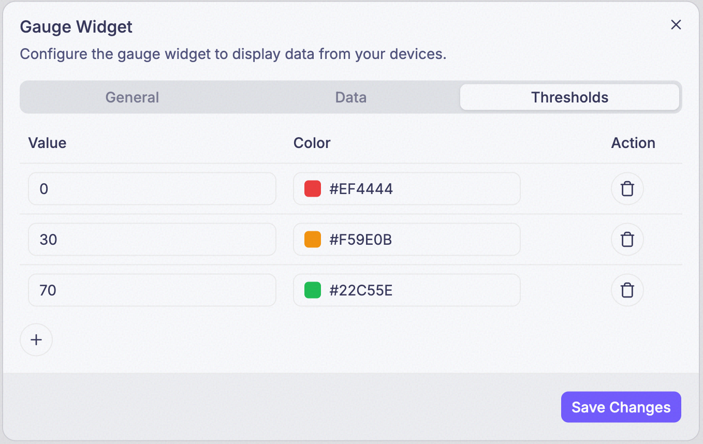Pick the red #EF4444 color swatch
This screenshot has height=444, width=703.
pyautogui.click(x=313, y=189)
